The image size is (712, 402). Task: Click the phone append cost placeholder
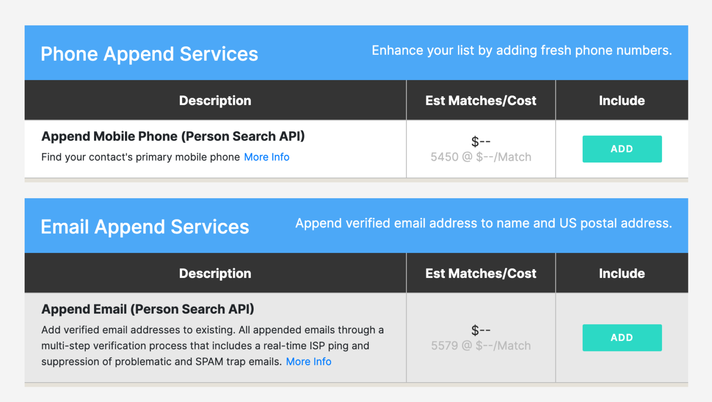(x=480, y=141)
